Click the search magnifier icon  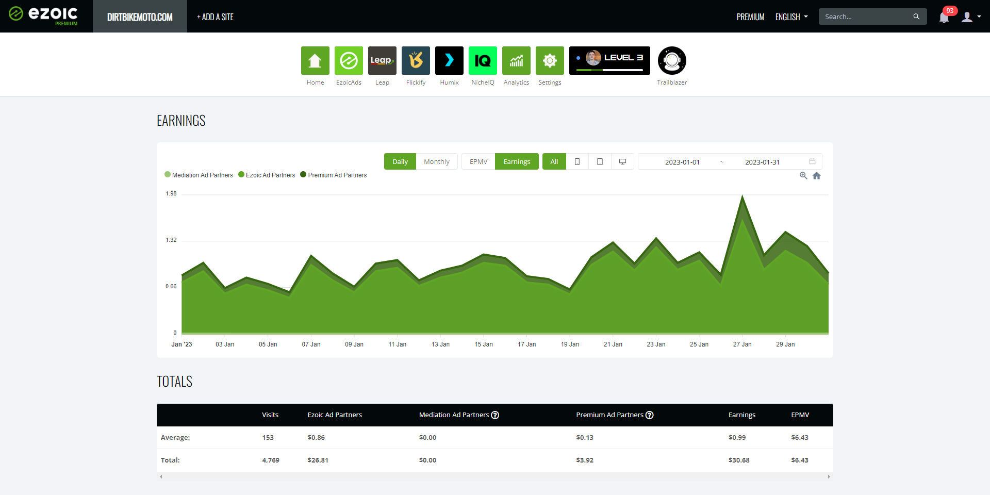916,16
